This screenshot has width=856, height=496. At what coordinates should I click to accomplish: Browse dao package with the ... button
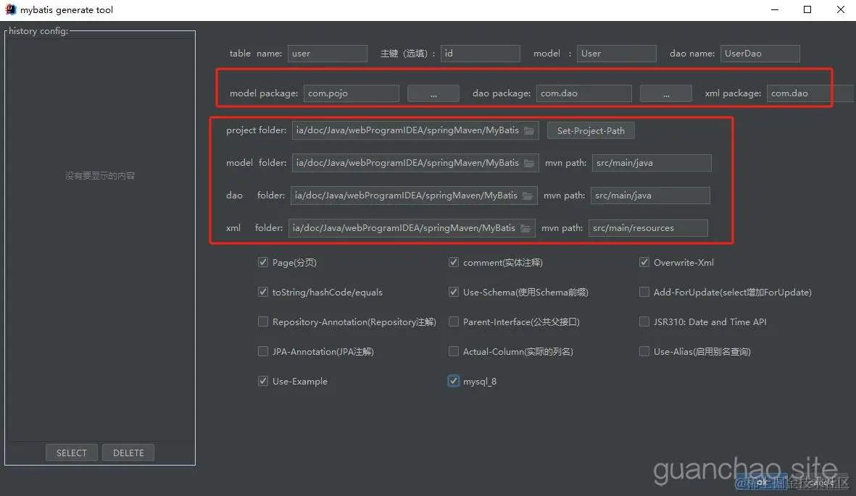(x=666, y=93)
